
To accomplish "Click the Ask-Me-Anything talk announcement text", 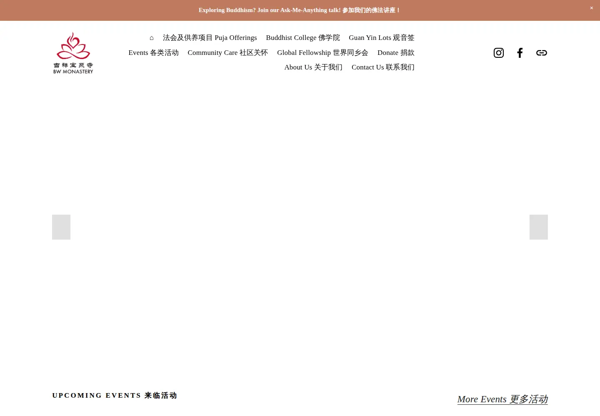I will pos(300,10).
